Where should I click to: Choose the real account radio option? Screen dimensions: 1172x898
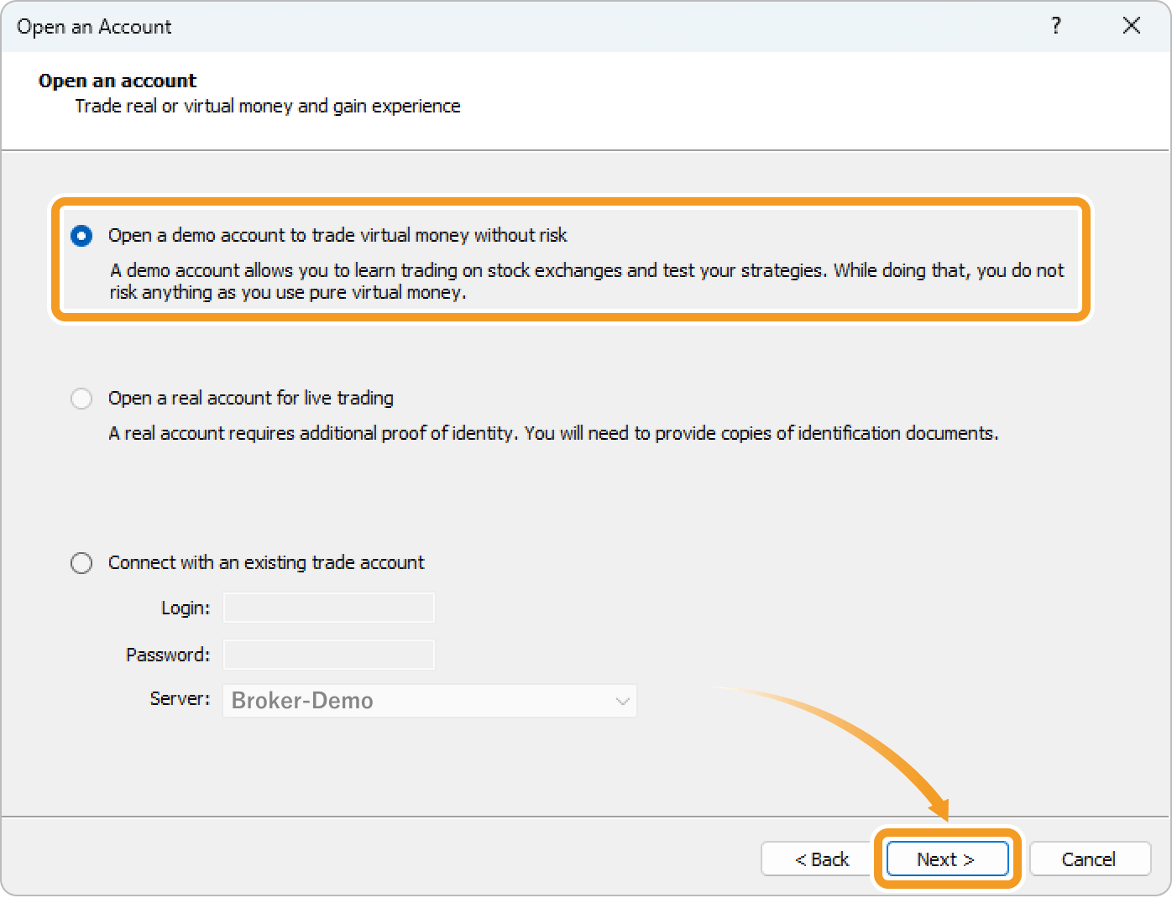pos(81,399)
